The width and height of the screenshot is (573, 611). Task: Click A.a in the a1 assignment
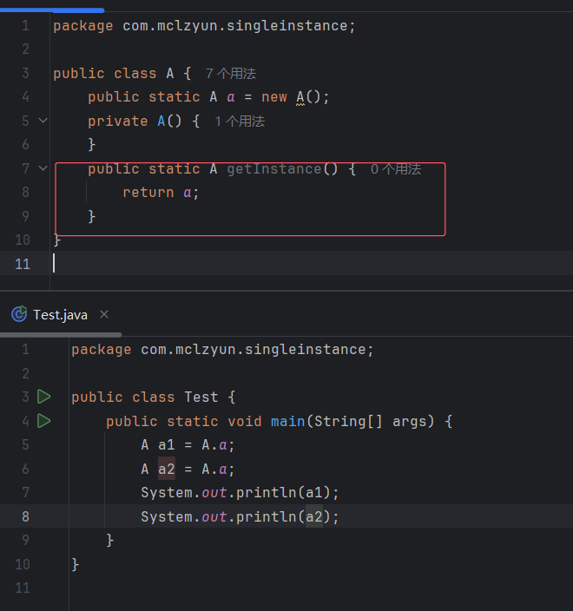tap(214, 445)
